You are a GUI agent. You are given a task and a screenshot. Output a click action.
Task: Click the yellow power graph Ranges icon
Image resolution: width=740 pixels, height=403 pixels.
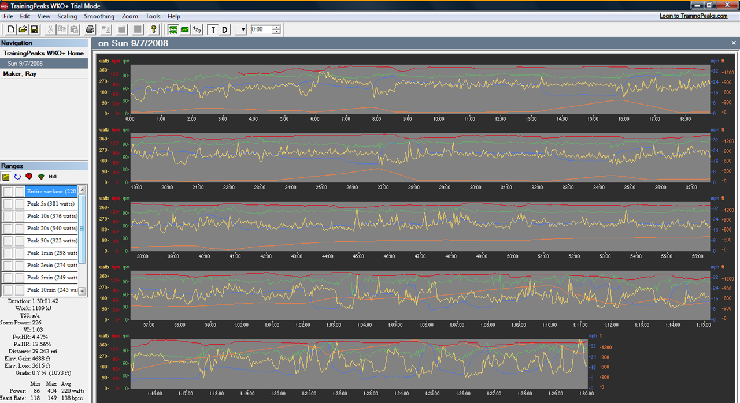pos(6,177)
